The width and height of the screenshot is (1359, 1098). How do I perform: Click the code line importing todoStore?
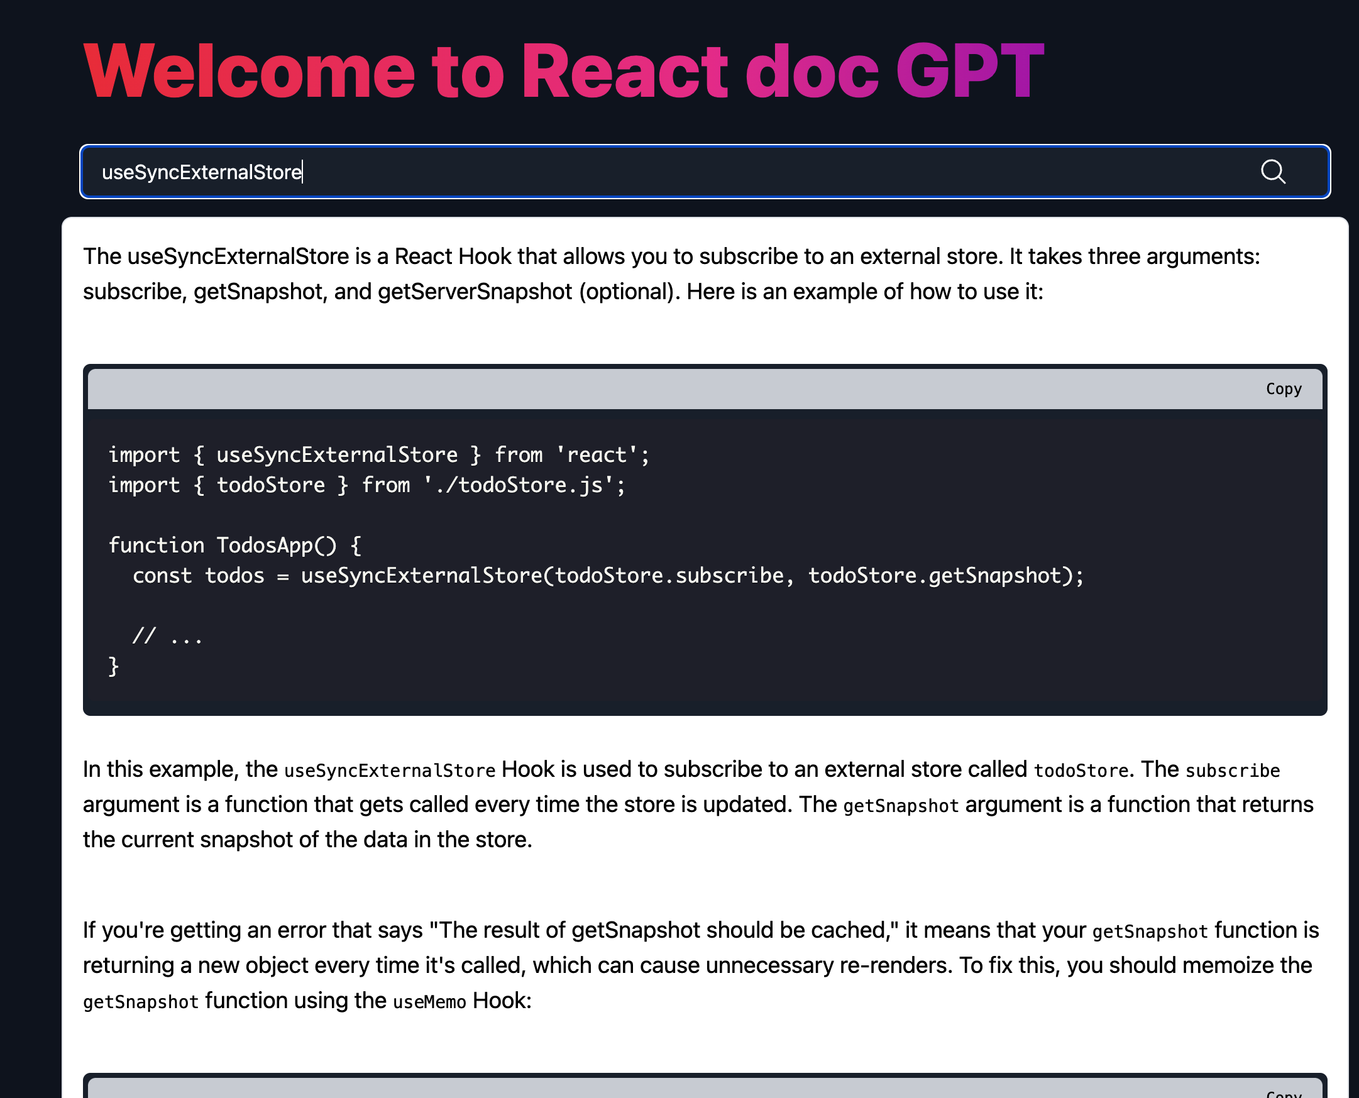pyautogui.click(x=367, y=485)
